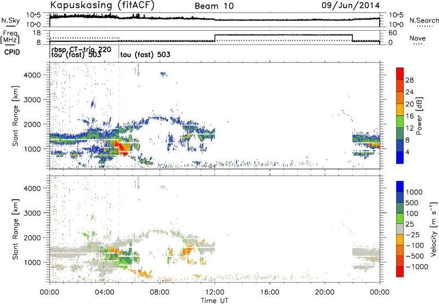Screen dimensions: 439x304
Task: Click the rbsp CT-trig 220 CPID text
Action: [x=81, y=49]
